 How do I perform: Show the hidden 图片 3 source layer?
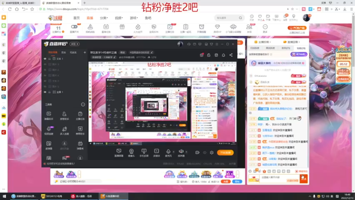45,64
